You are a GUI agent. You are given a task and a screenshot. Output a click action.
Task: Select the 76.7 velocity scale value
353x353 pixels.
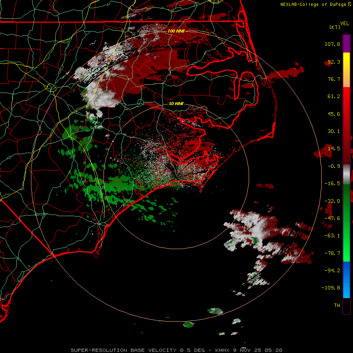334,79
